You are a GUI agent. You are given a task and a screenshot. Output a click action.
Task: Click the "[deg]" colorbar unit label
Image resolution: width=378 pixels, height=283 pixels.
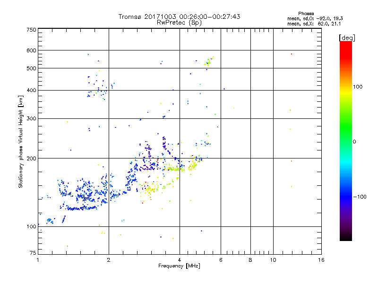pos(347,38)
